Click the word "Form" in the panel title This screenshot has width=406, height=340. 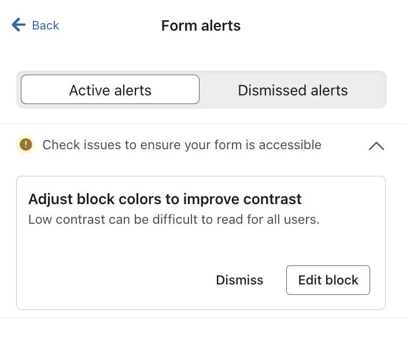tap(176, 26)
